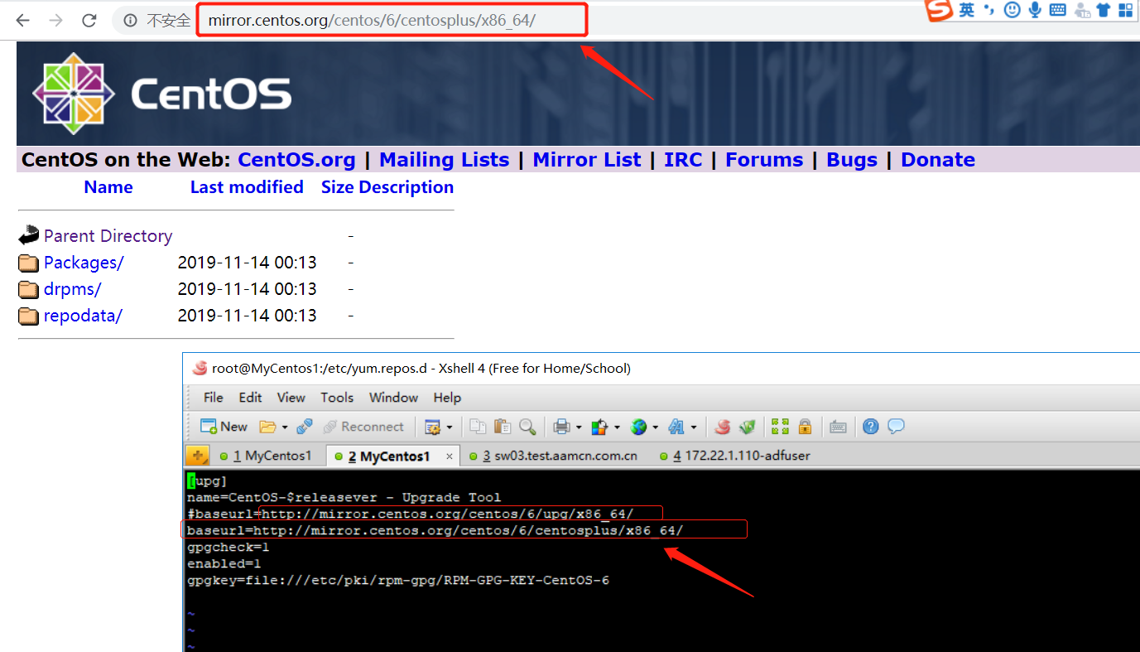
Task: Click the Find magnifier icon
Action: coord(527,427)
